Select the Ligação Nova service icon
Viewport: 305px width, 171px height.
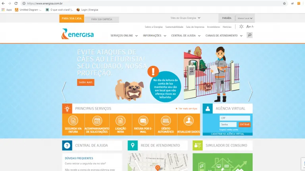point(120,121)
